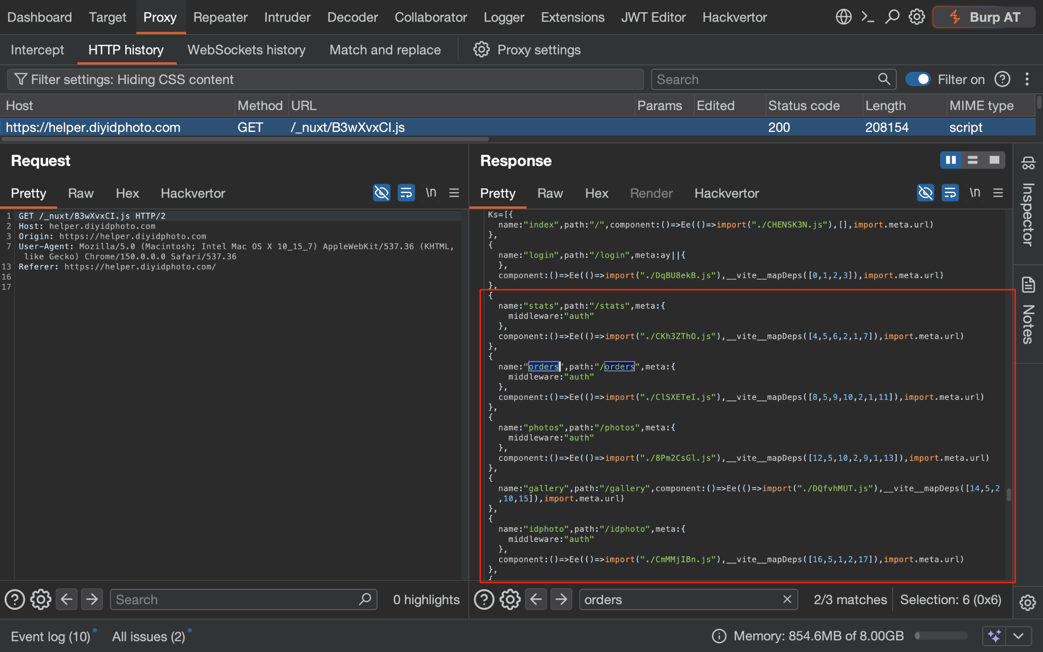Open WebSockets history sub-tab
The height and width of the screenshot is (652, 1043).
pos(246,49)
